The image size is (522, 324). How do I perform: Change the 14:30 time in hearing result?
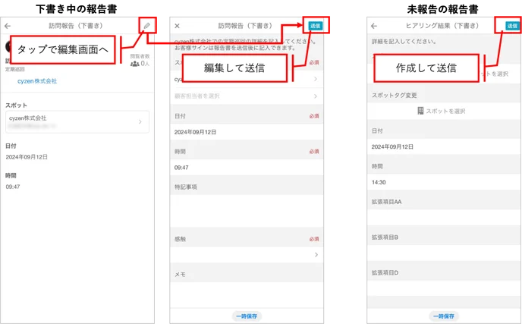click(444, 182)
